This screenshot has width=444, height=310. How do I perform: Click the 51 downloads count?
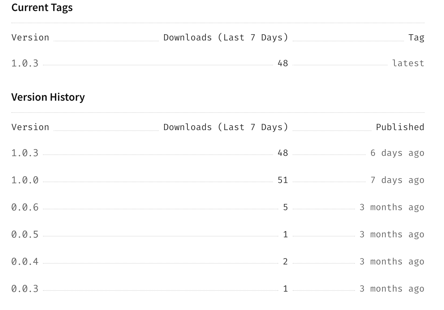coord(283,180)
